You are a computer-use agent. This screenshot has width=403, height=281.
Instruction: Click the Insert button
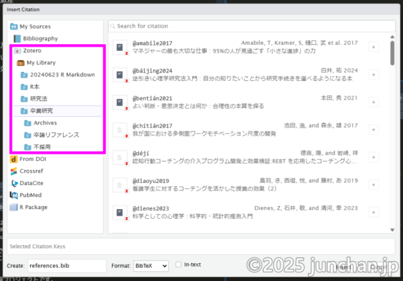coord(344,267)
